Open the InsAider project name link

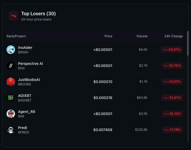click(x=25, y=48)
